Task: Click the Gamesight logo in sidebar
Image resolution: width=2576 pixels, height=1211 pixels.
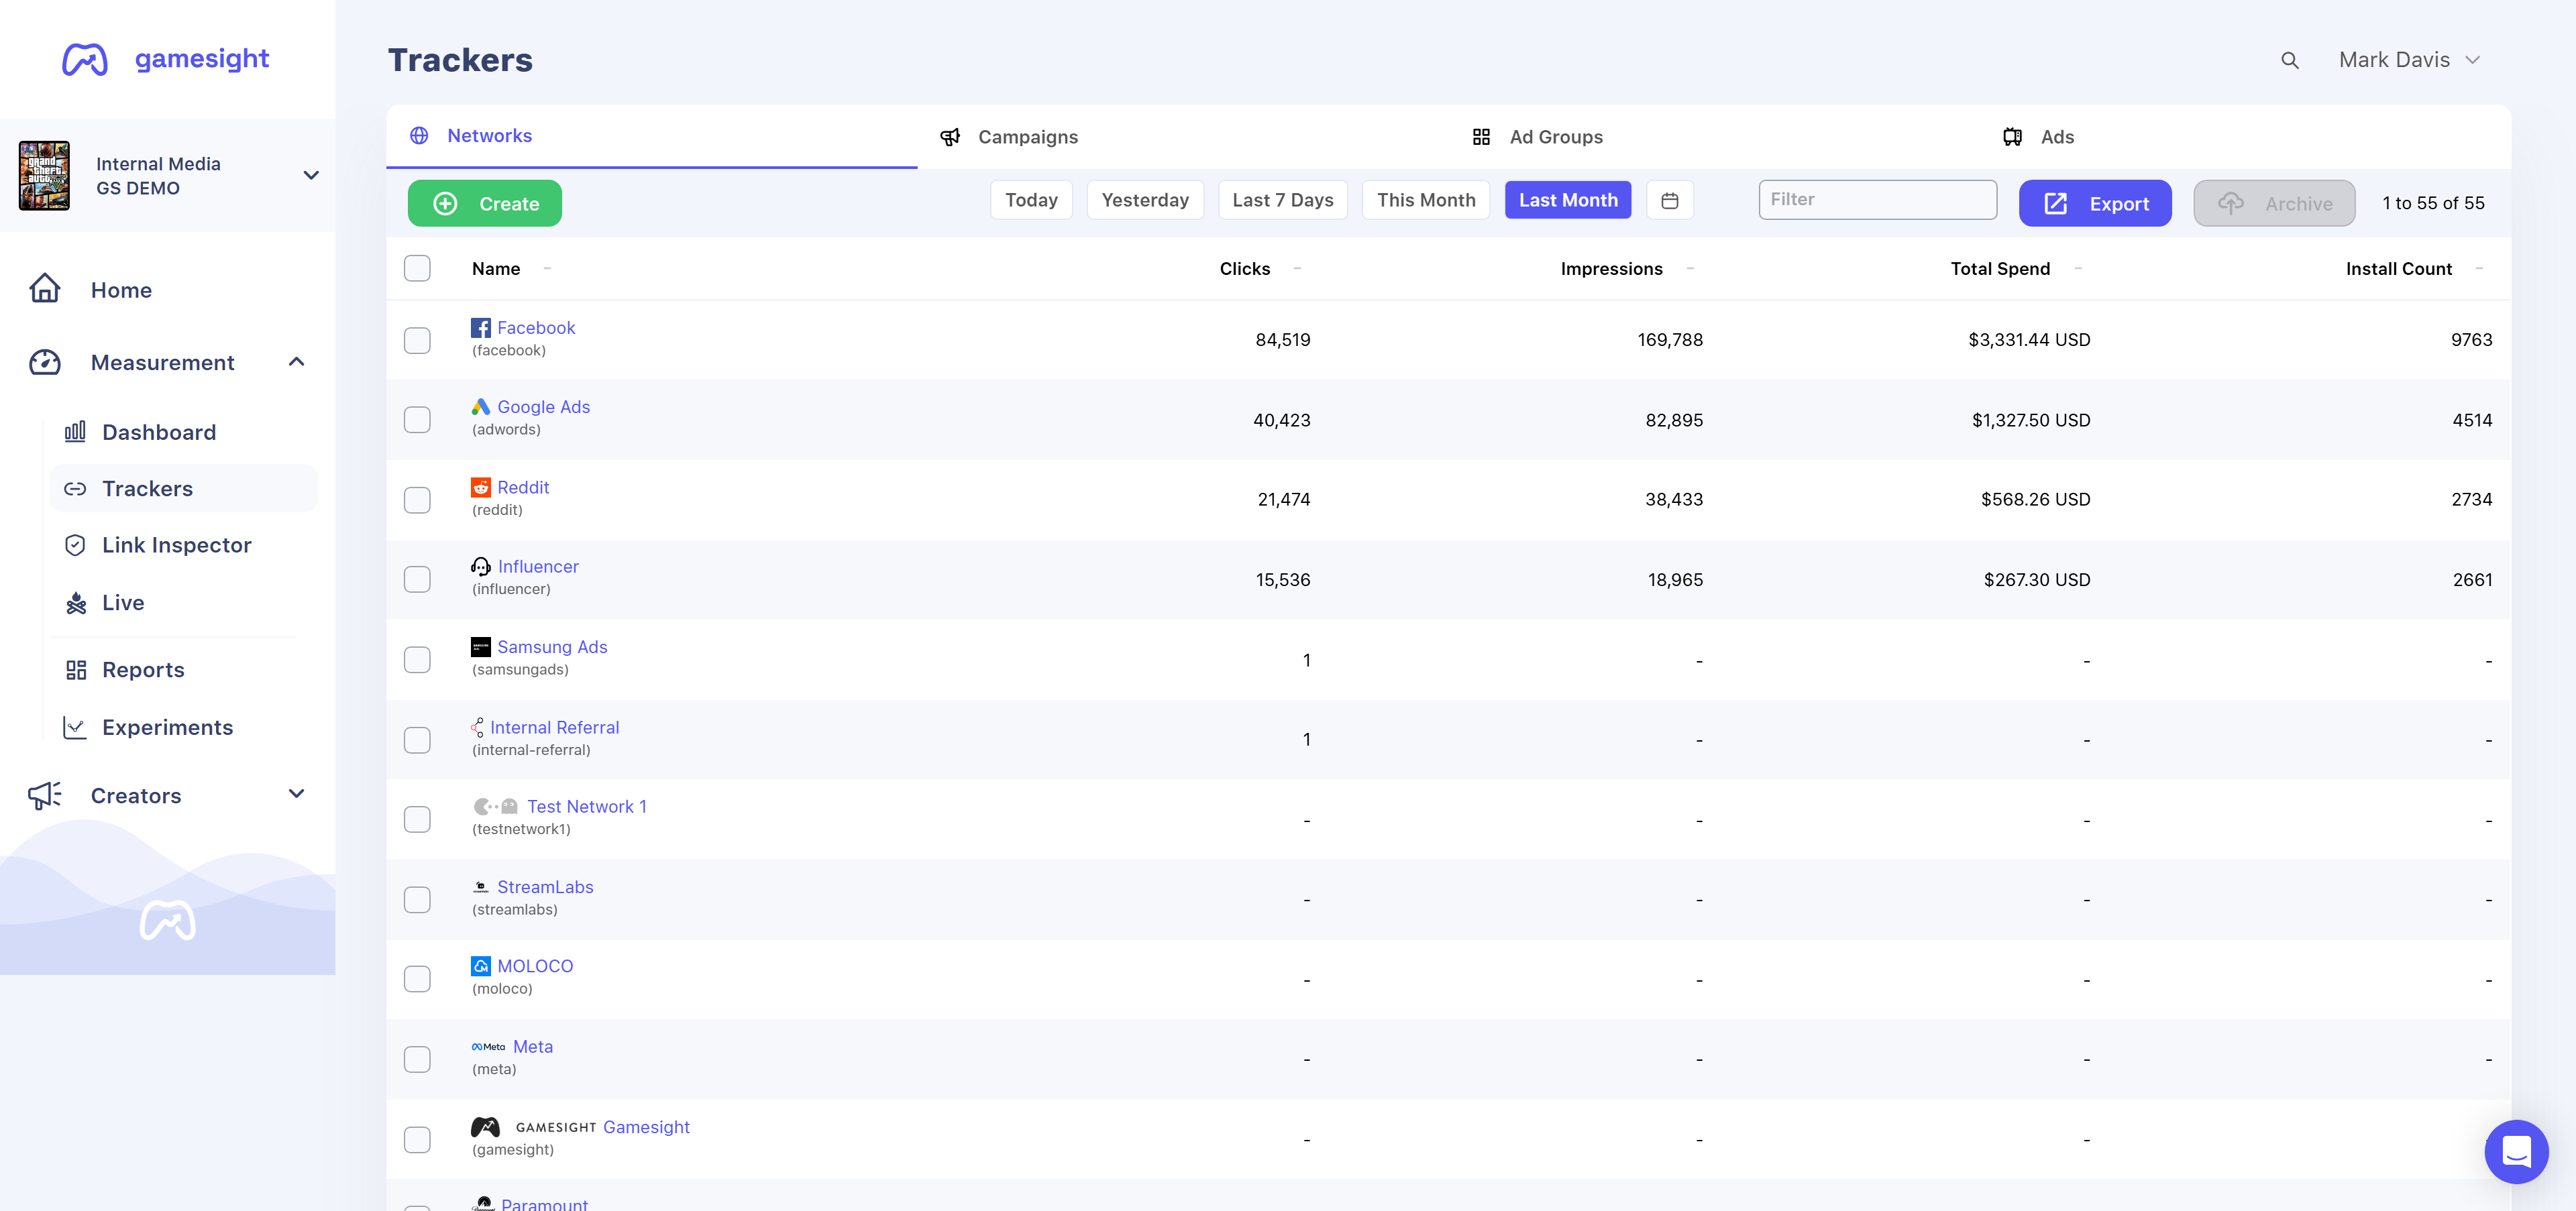Action: coord(166,59)
